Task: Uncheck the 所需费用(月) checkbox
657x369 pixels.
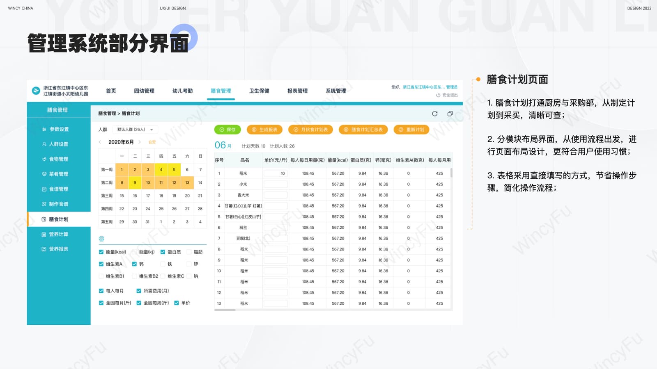Action: coord(139,291)
